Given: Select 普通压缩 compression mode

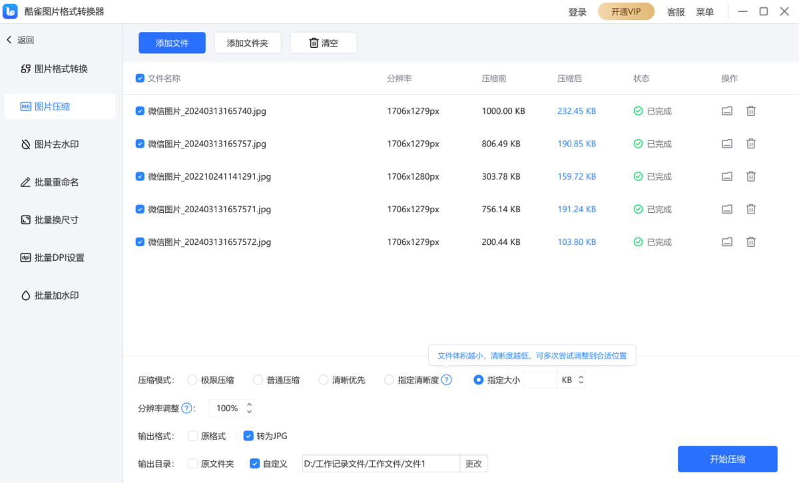Looking at the screenshot, I should tap(258, 380).
